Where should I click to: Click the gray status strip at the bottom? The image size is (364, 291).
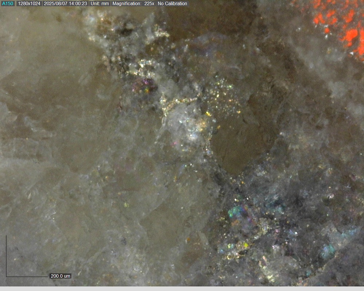click(x=182, y=288)
